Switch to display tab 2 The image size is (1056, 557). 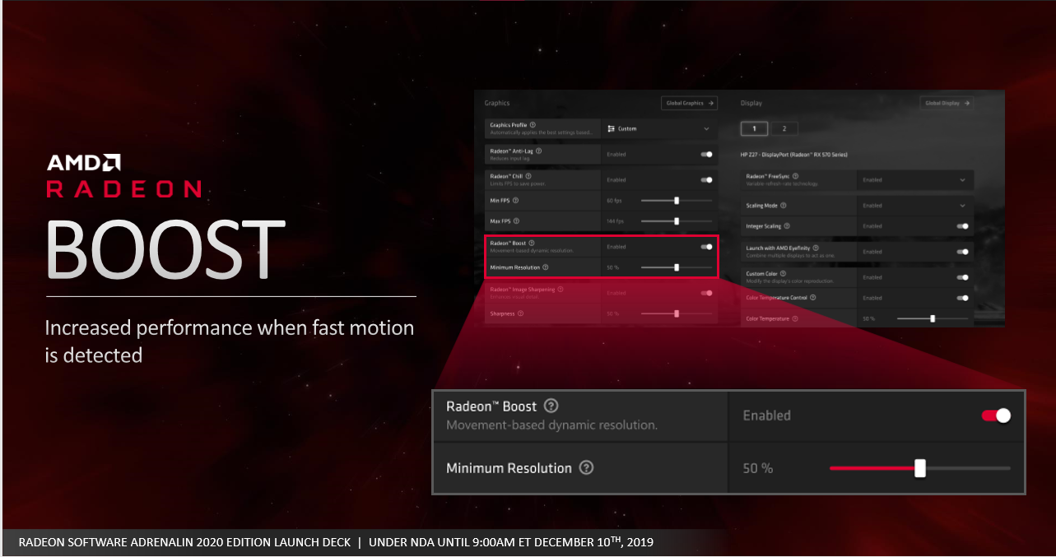click(784, 128)
